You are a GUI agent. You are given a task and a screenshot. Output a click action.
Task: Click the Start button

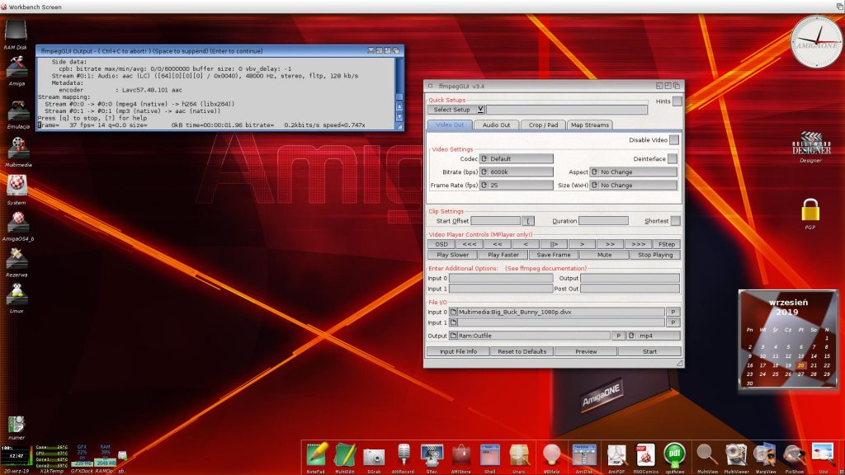tap(649, 351)
